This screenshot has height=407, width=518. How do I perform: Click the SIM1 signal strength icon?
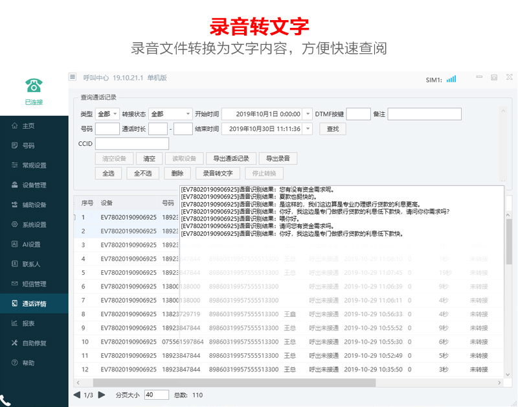451,79
